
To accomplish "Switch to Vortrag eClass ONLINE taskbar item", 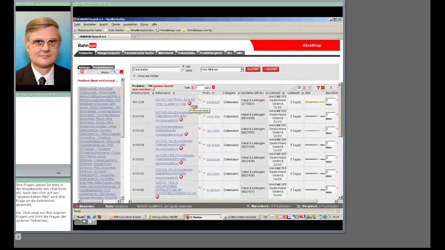I will [x=165, y=217].
